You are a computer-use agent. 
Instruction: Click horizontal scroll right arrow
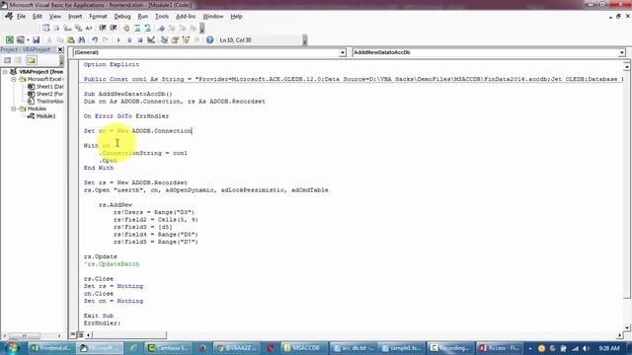pyautogui.click(x=619, y=335)
